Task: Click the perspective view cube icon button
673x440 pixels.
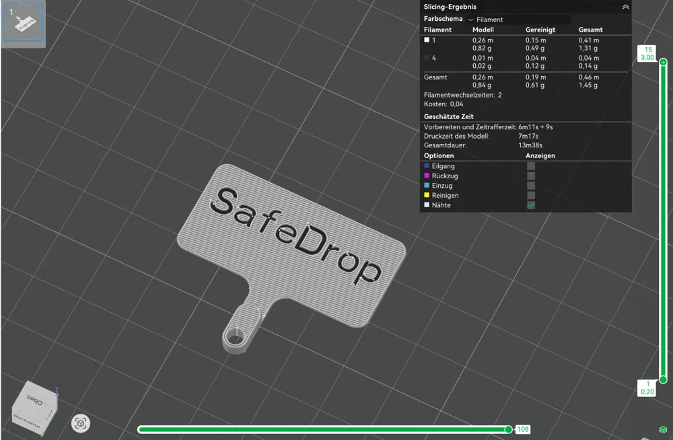Action: pyautogui.click(x=81, y=424)
